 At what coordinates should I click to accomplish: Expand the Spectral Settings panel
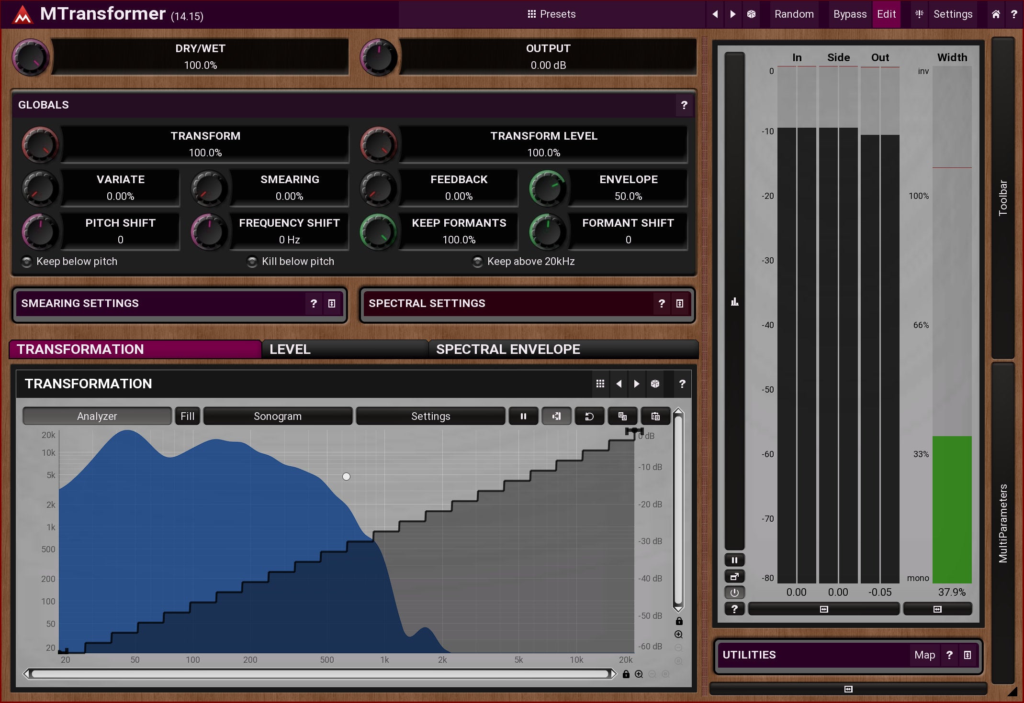click(x=679, y=303)
